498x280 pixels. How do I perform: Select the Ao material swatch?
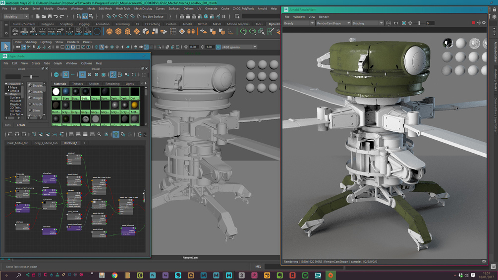coord(56,93)
